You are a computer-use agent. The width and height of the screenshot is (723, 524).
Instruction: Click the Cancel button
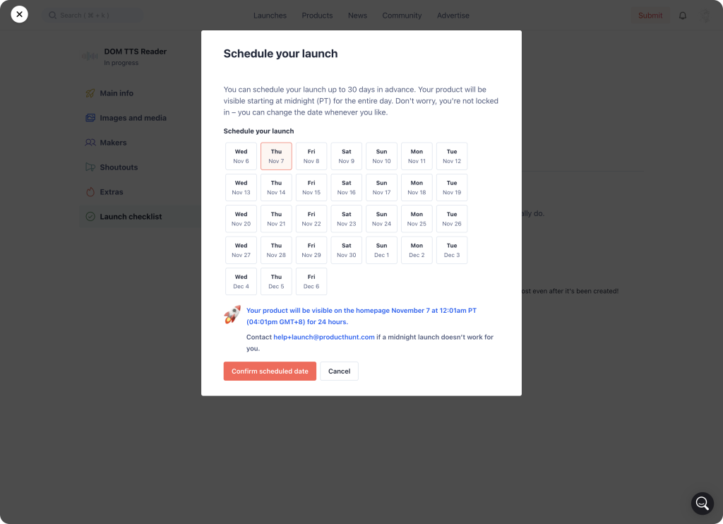pyautogui.click(x=339, y=371)
